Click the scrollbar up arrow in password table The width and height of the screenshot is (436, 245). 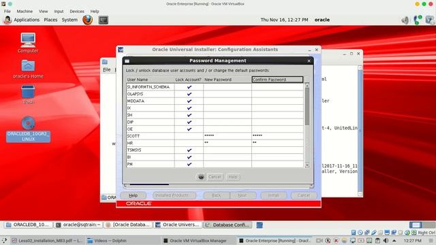307,86
